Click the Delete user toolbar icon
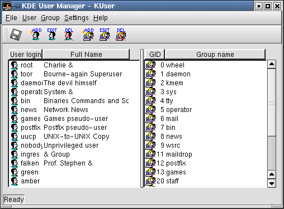Screen dimensions: 284x209 [69, 35]
